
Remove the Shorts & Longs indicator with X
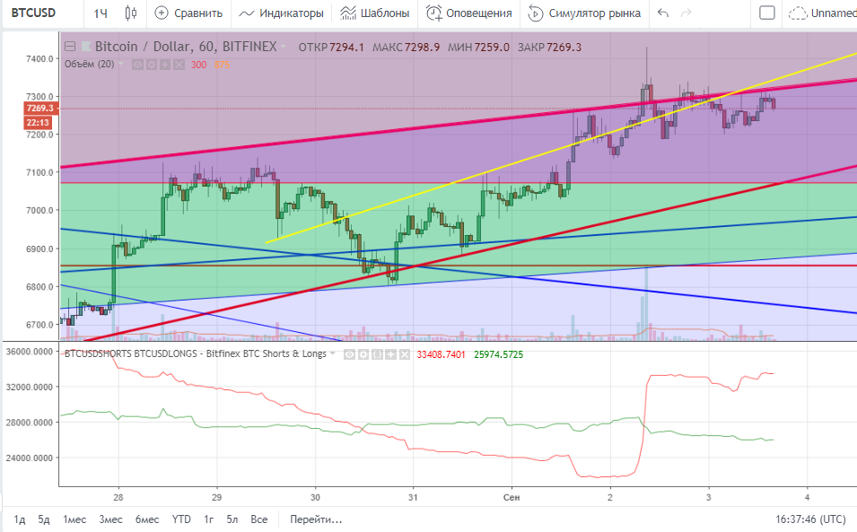(x=404, y=354)
